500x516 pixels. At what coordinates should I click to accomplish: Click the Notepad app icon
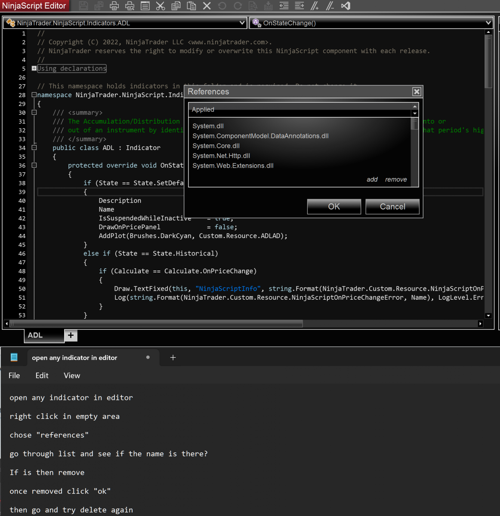point(14,357)
